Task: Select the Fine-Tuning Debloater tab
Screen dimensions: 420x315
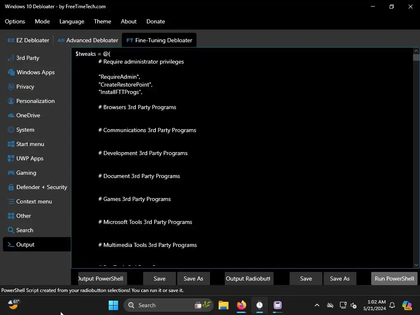Action: tap(159, 40)
